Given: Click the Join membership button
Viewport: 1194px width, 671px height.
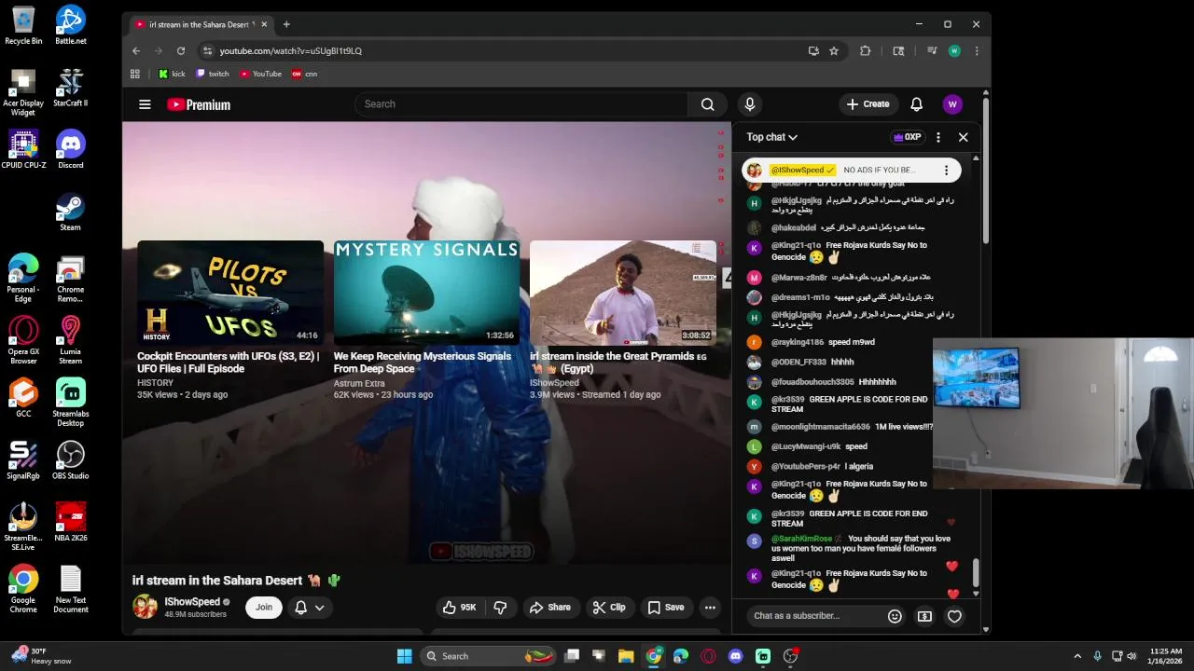Looking at the screenshot, I should coord(264,608).
